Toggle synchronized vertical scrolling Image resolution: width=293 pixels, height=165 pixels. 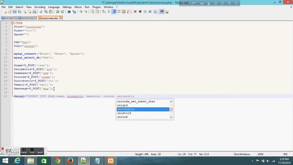click(92, 12)
